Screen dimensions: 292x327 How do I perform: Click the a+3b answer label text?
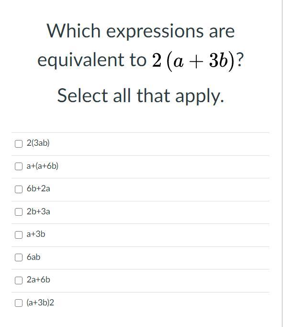click(x=36, y=234)
